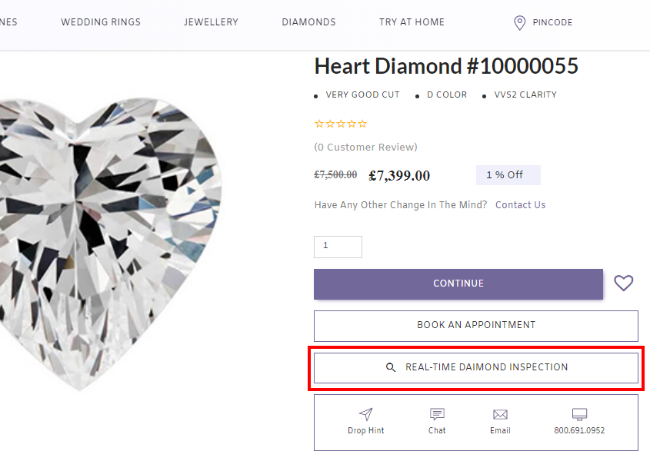
Task: View the 0 Customer Review link
Action: pyautogui.click(x=365, y=147)
